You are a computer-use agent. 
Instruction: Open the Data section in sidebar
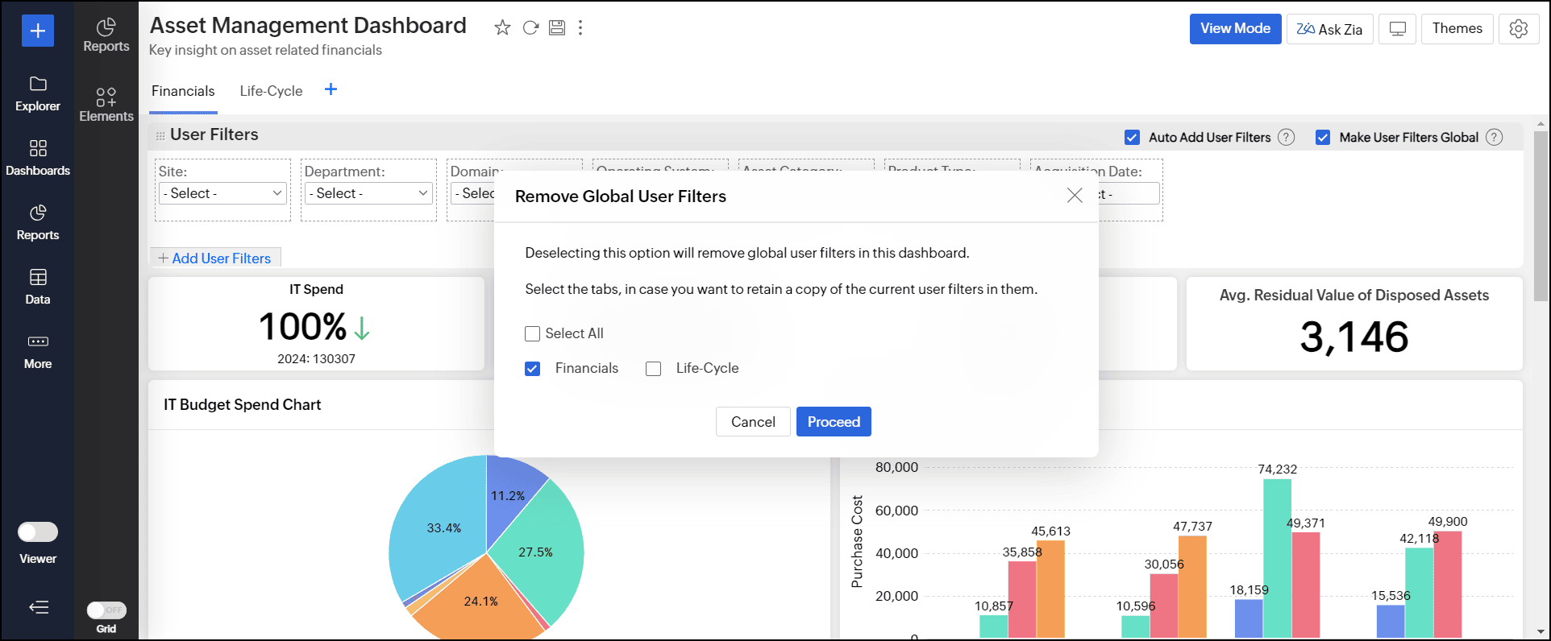[x=37, y=287]
